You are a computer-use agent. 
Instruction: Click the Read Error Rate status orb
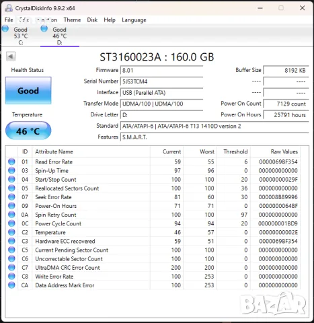pyautogui.click(x=11, y=161)
